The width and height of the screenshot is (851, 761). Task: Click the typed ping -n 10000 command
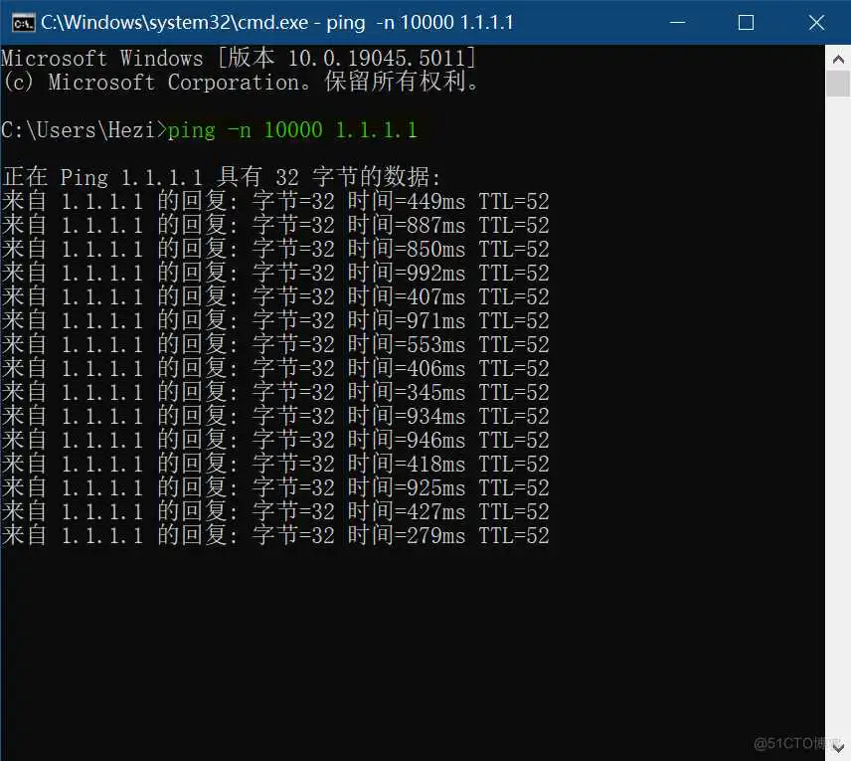[x=292, y=130]
